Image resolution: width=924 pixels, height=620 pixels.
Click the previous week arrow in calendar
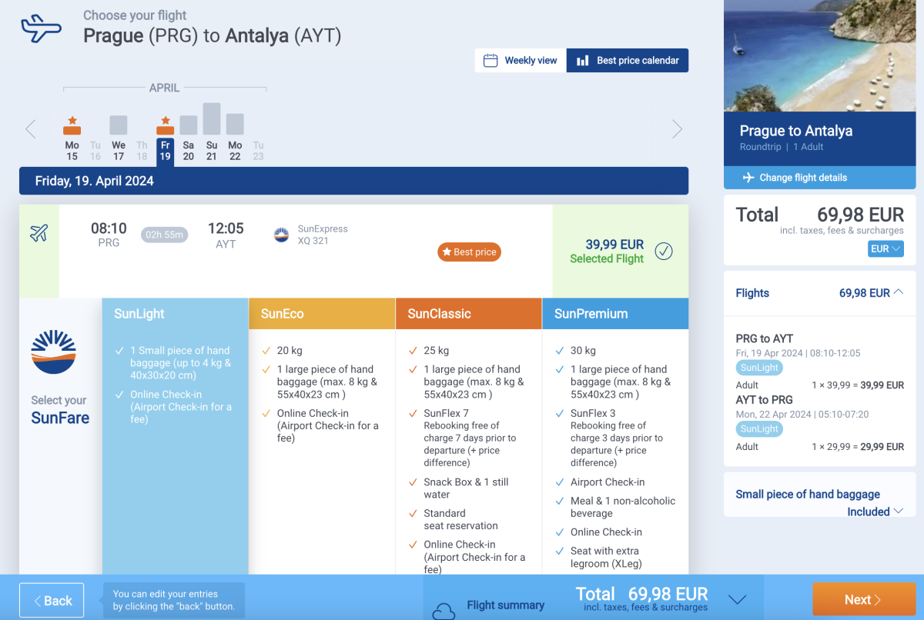pyautogui.click(x=31, y=129)
